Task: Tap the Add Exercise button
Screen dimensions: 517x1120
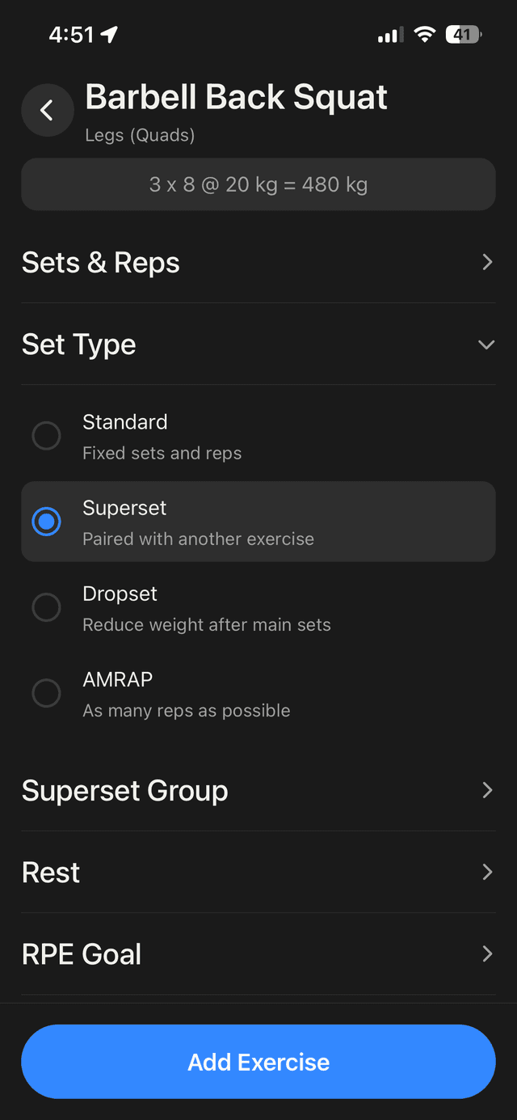Action: coord(258,1062)
